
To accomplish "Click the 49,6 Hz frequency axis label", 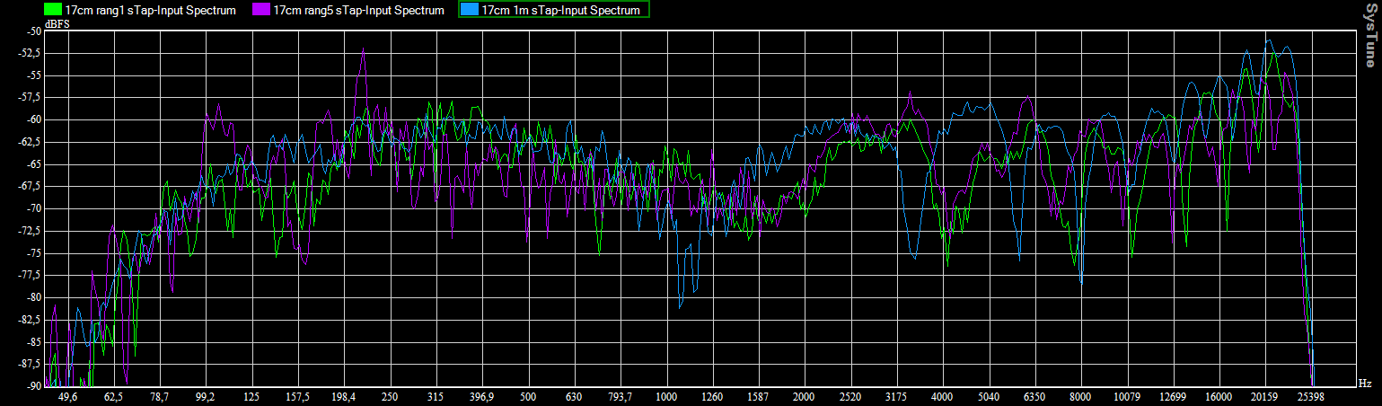I will coord(67,397).
